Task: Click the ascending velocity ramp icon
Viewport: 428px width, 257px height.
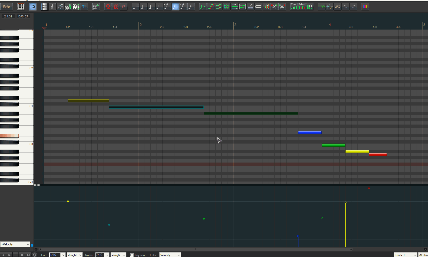Action: coord(345,7)
